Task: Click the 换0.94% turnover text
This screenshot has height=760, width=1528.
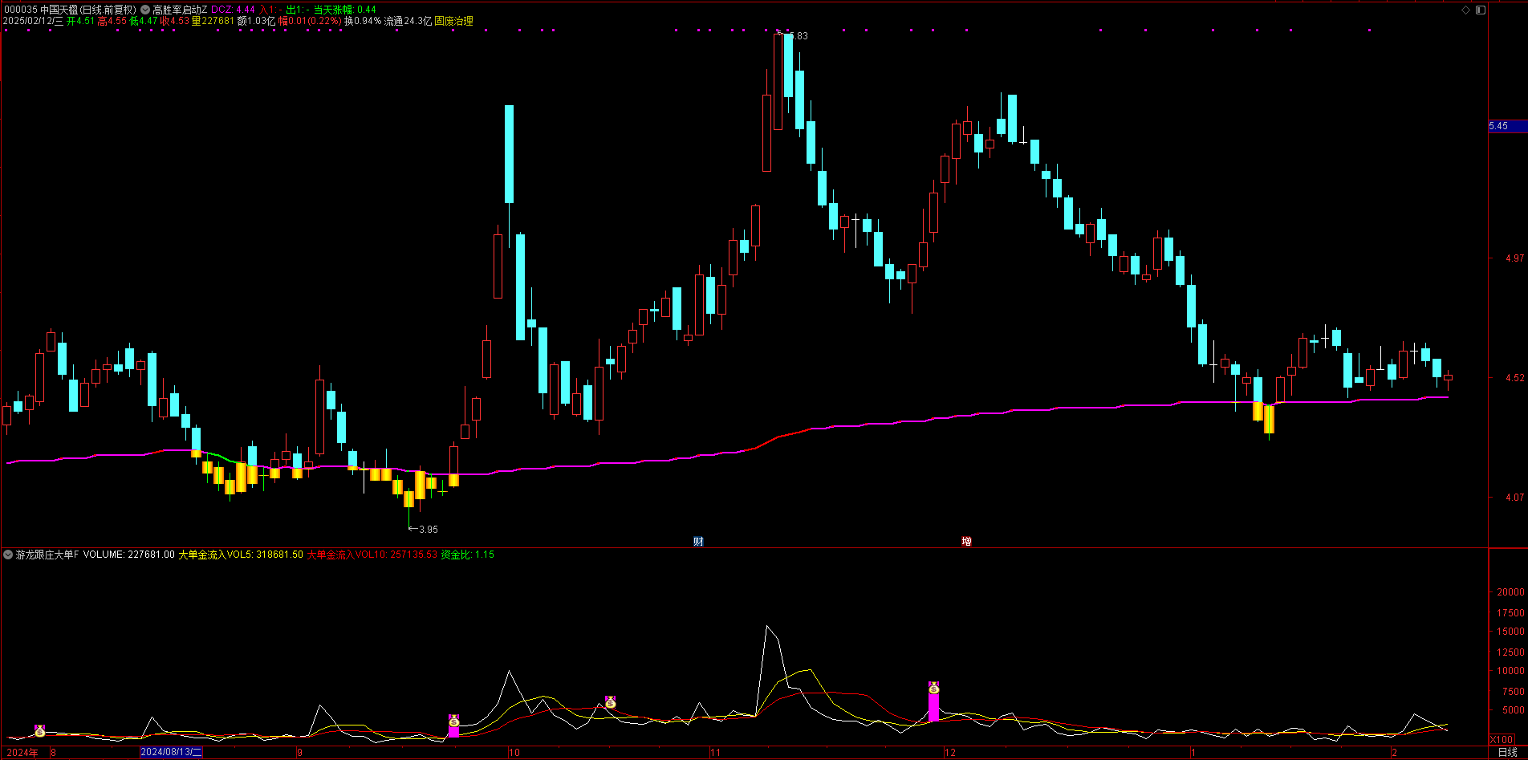Action: (x=363, y=21)
